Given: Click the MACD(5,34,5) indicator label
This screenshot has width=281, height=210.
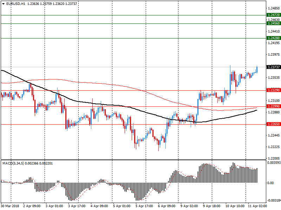Looking at the screenshot, I should coord(13,163).
